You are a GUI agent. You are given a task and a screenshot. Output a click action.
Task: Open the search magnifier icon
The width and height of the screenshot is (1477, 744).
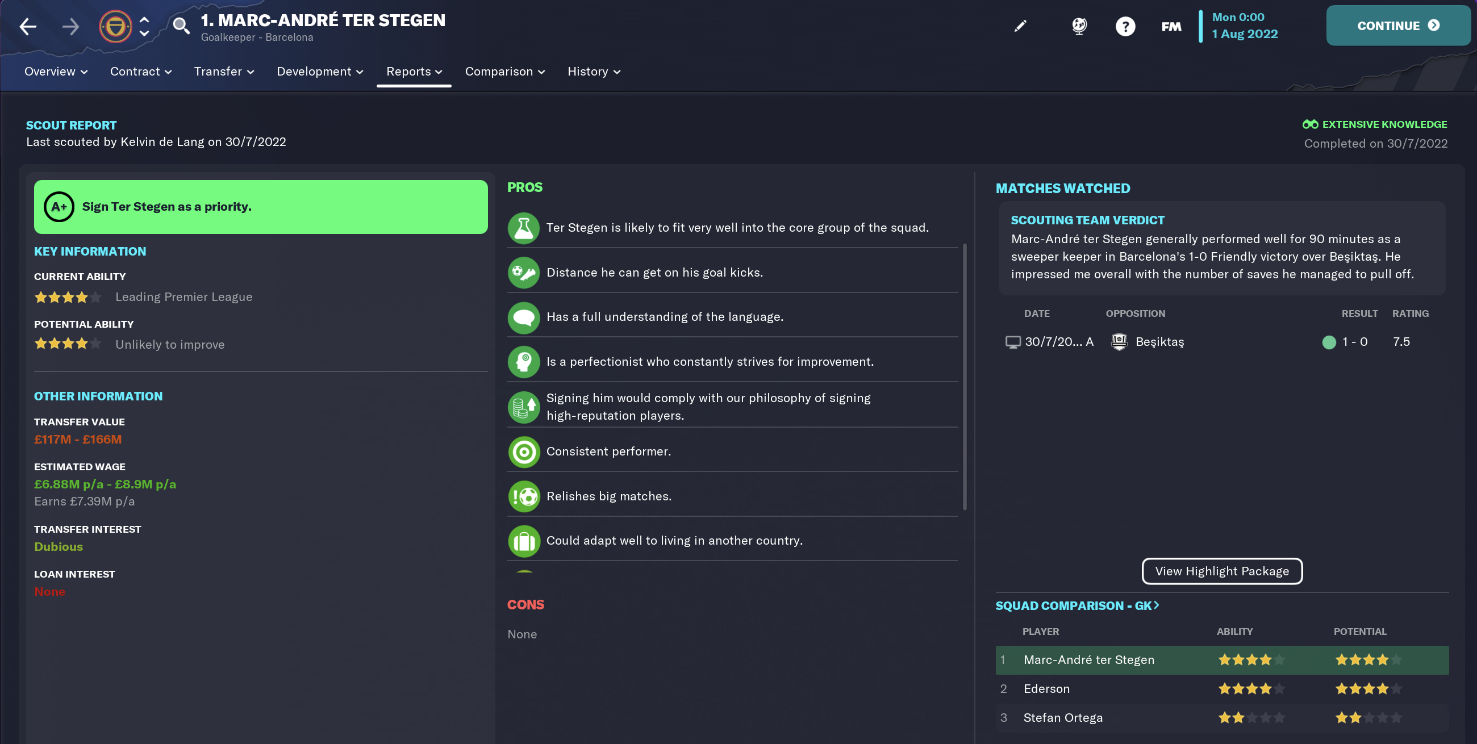click(x=181, y=26)
